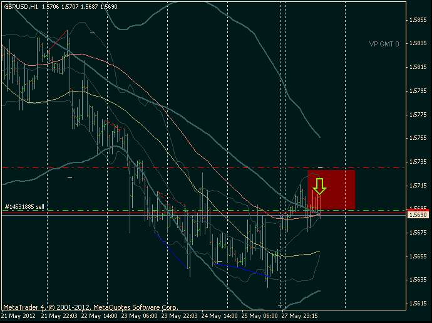Click the 1.5655 price axis value

pos(418,257)
